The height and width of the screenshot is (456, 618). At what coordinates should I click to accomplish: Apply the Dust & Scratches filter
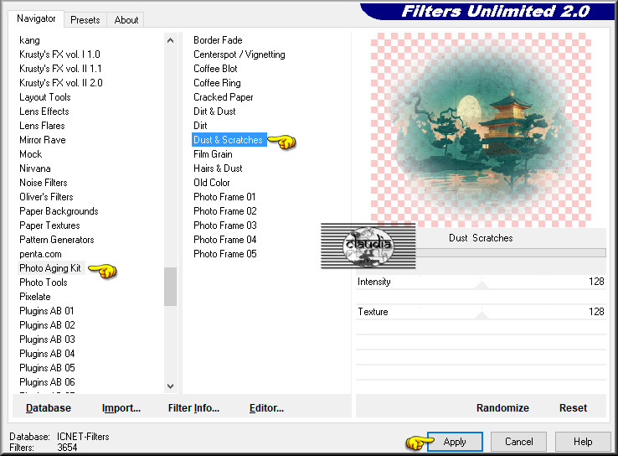[455, 442]
